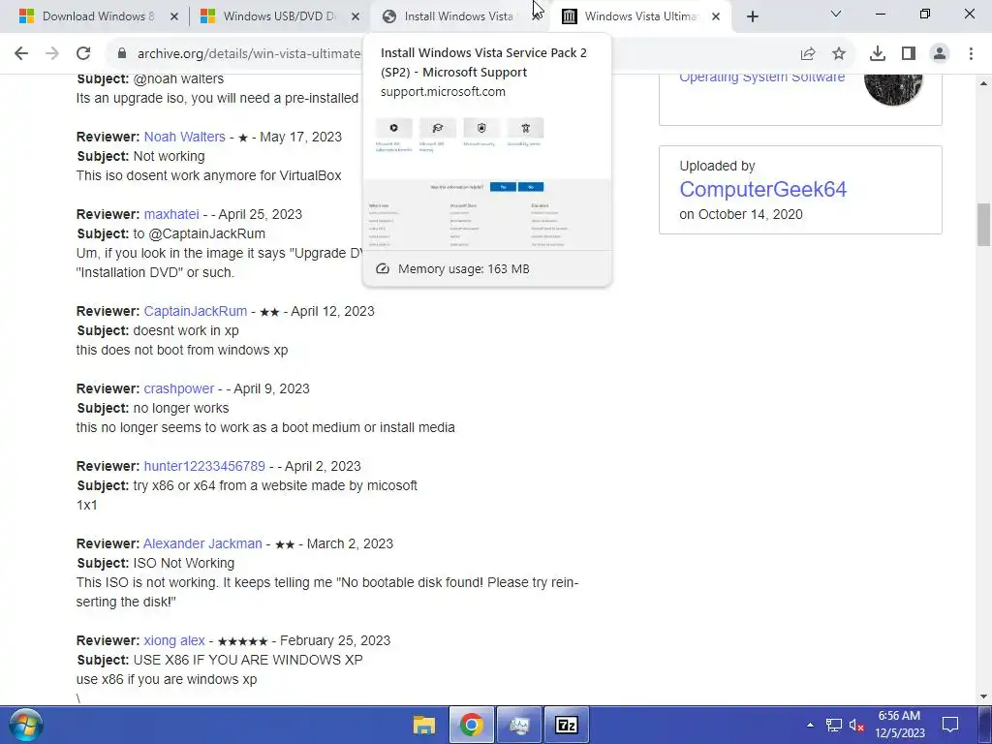This screenshot has height=744, width=992.
Task: Bookmark this page with the star icon
Action: (x=839, y=54)
